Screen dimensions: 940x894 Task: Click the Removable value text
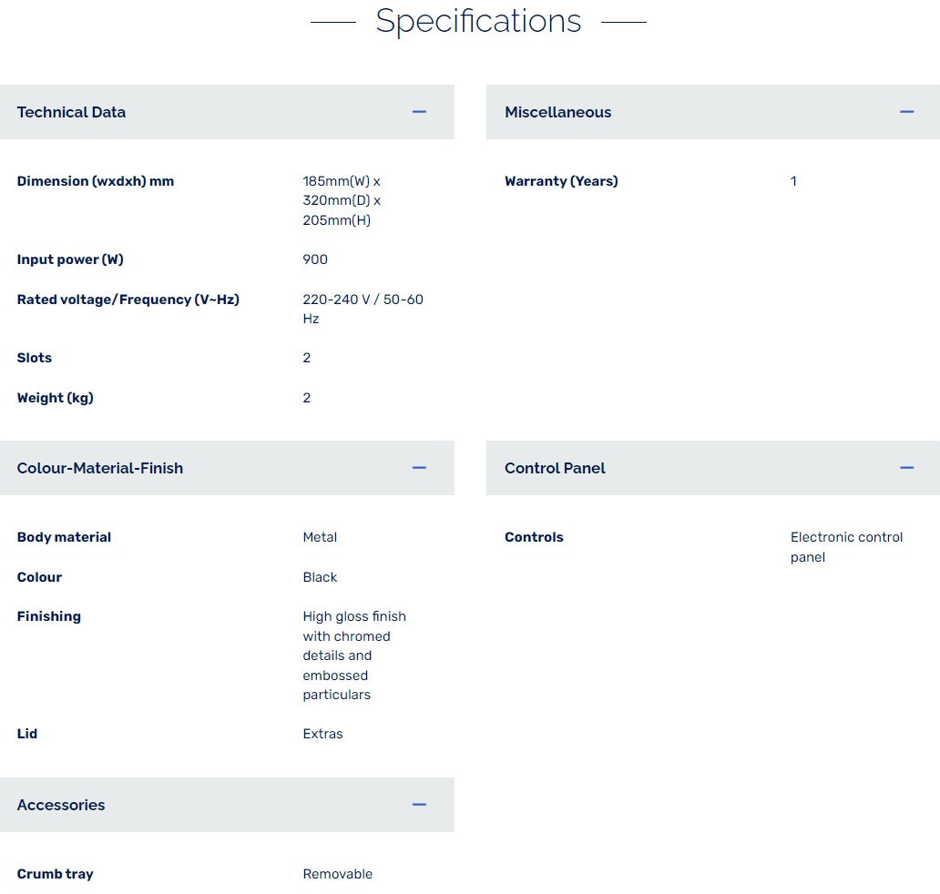tap(337, 874)
